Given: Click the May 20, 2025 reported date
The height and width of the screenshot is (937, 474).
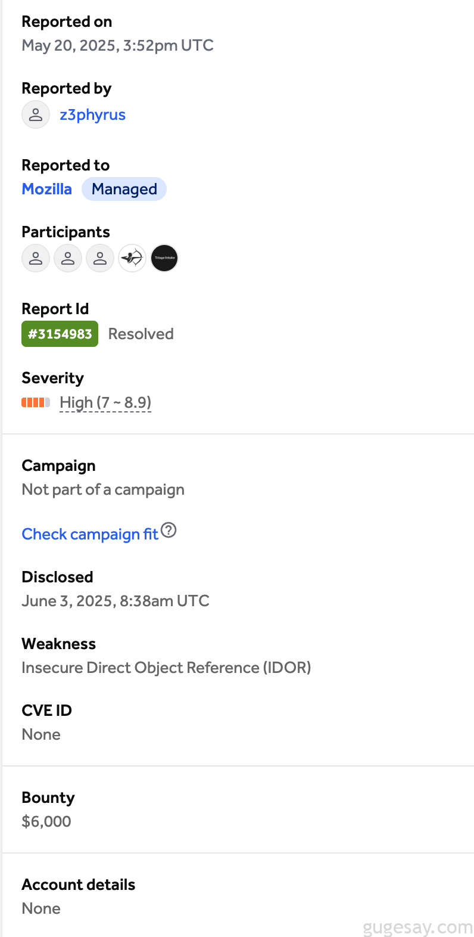Looking at the screenshot, I should [x=117, y=45].
